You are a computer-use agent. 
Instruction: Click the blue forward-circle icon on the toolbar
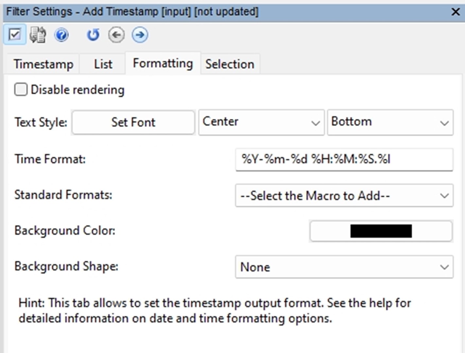tap(140, 34)
